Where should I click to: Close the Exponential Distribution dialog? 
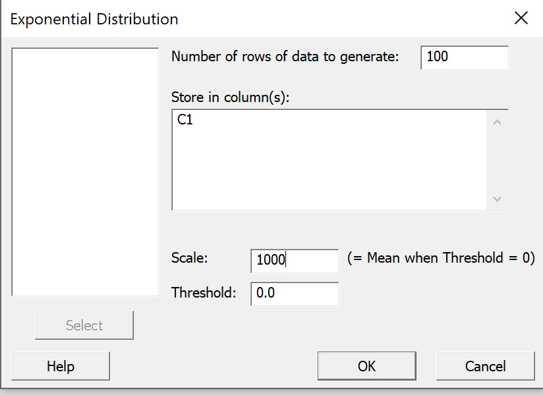tap(521, 18)
